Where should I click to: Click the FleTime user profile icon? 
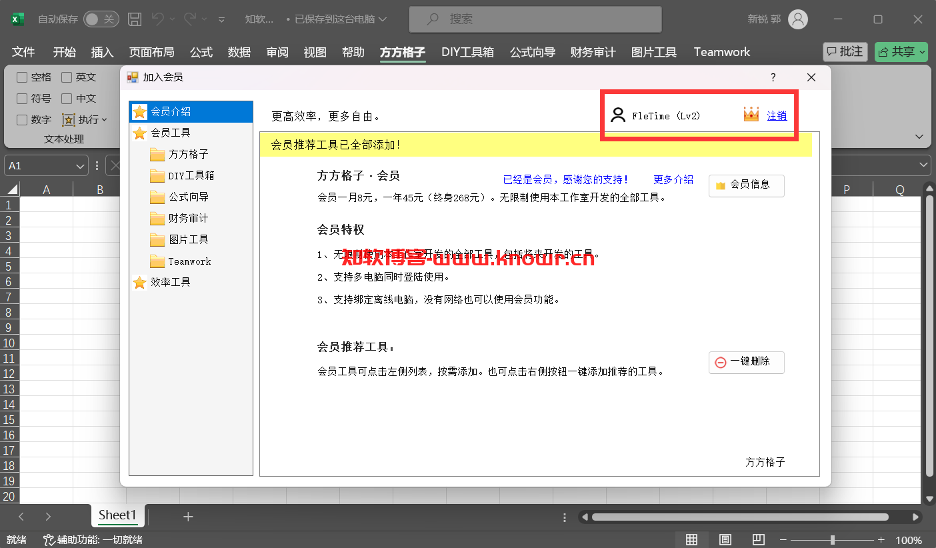(x=618, y=115)
